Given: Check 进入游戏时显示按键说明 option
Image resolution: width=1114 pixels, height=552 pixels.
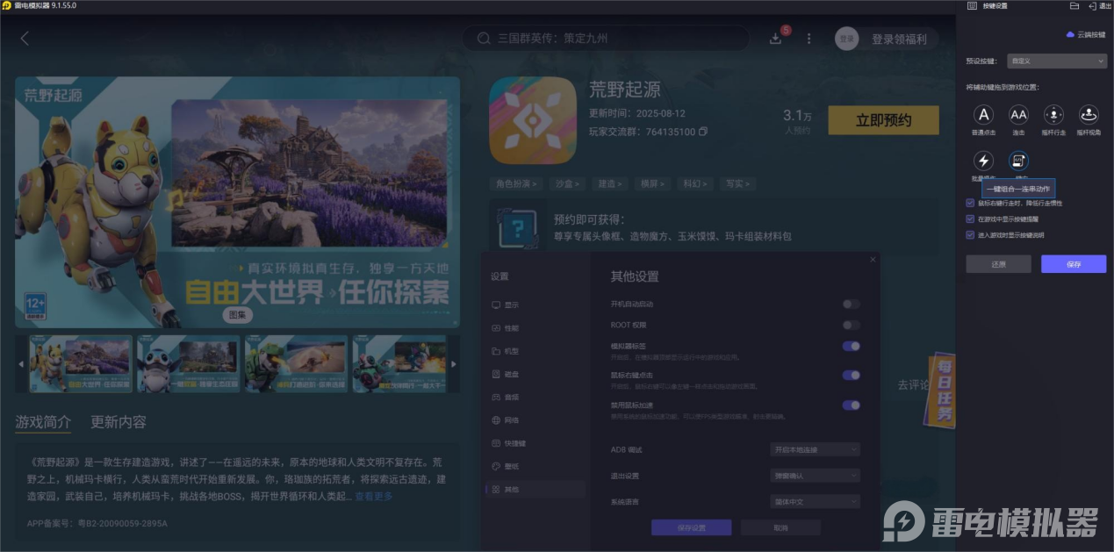Looking at the screenshot, I should 968,233.
